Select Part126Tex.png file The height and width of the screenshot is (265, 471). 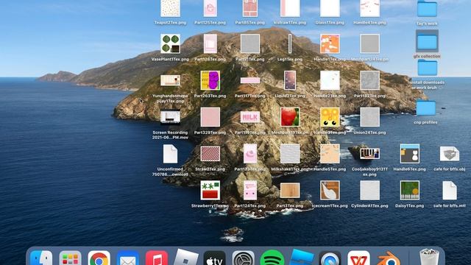pyautogui.click(x=210, y=43)
